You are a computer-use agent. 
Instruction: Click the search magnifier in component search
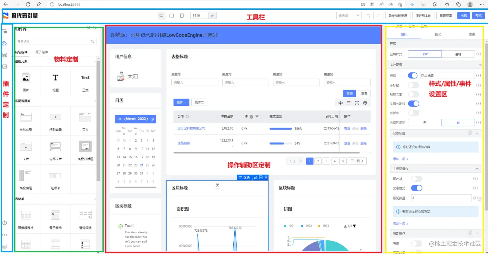click(93, 41)
